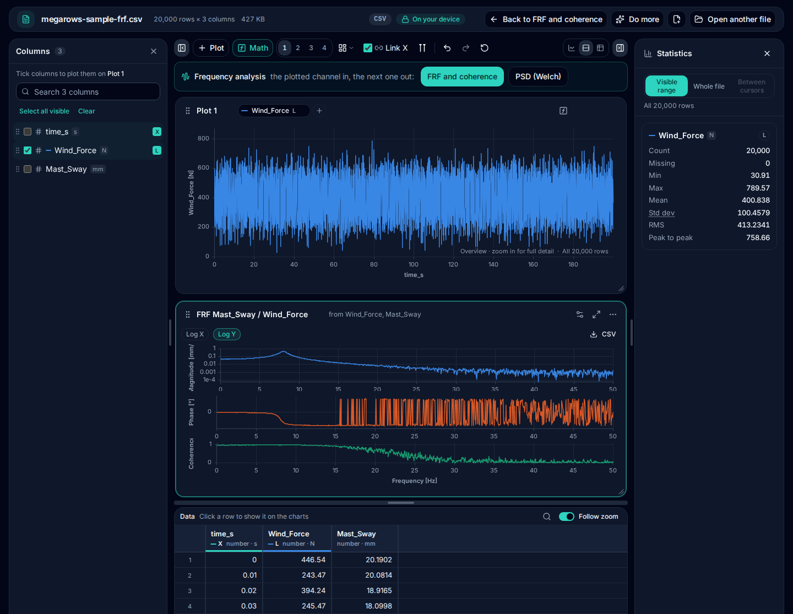Viewport: 793px width, 614px height.
Task: Open the plot layout grid dropdown
Action: coord(346,48)
